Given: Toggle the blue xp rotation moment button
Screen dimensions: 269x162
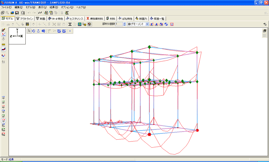Looking at the screenshot, I should (x=3, y=111).
